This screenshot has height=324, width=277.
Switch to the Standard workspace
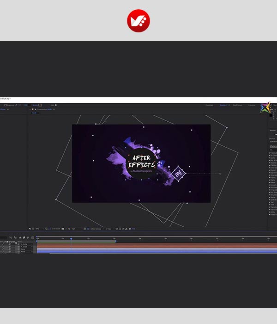(223, 105)
